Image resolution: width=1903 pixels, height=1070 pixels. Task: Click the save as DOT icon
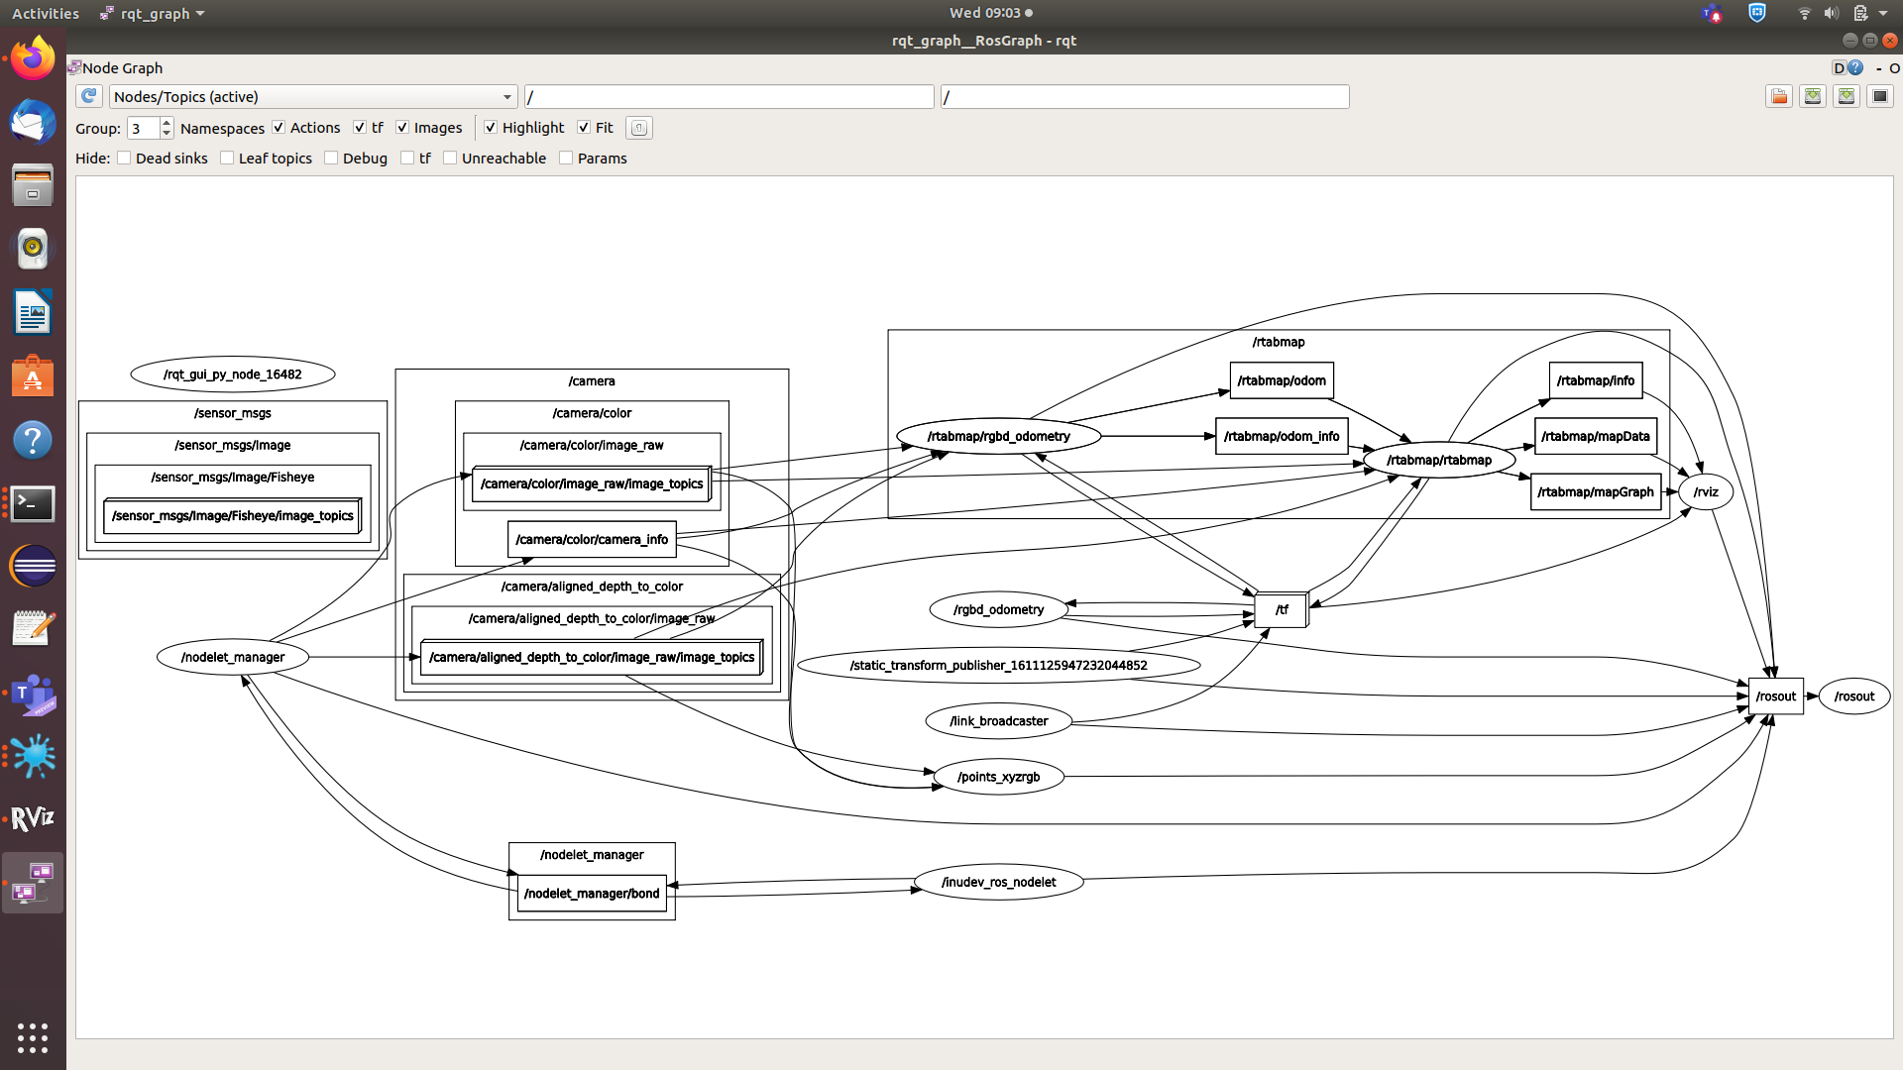pos(1813,96)
